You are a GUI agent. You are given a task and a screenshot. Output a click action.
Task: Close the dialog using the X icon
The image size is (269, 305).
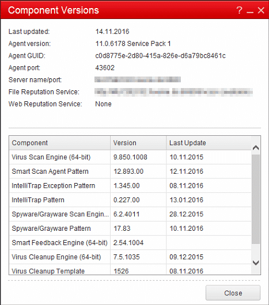261,10
